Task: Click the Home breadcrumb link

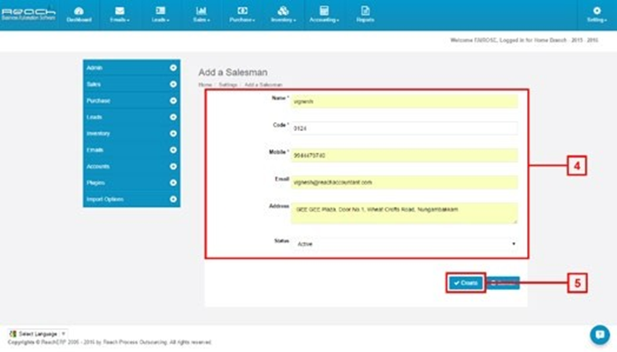Action: pos(205,85)
